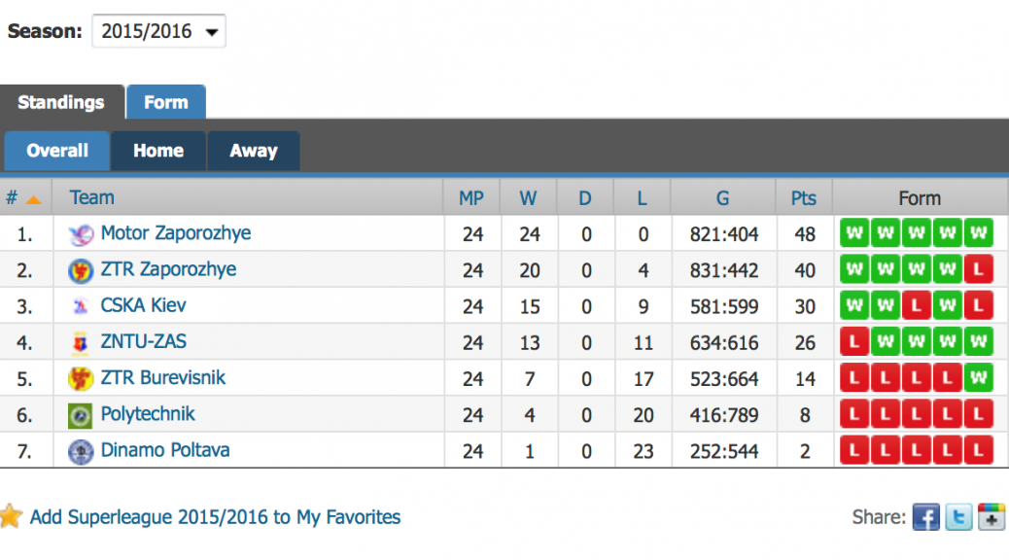Open the CSKA Kiev team link
The image size is (1009, 560).
click(143, 305)
